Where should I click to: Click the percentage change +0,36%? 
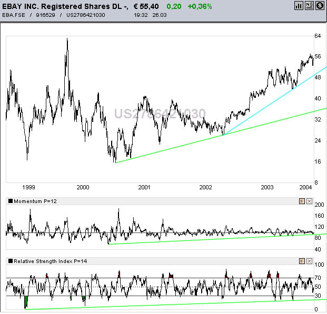pyautogui.click(x=200, y=7)
